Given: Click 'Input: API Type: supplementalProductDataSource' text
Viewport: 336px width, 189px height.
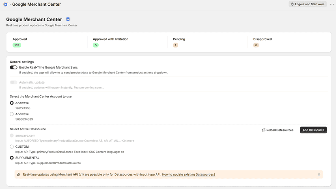Looking at the screenshot, I should click(48, 163).
